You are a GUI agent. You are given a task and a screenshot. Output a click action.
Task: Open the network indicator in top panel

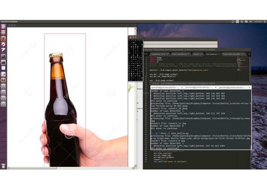pos(242,21)
